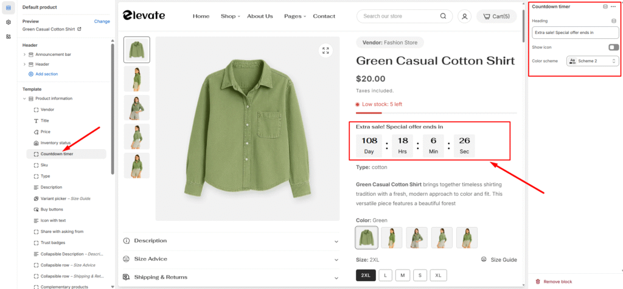Select size M option
This screenshot has width=623, height=289.
pos(403,276)
